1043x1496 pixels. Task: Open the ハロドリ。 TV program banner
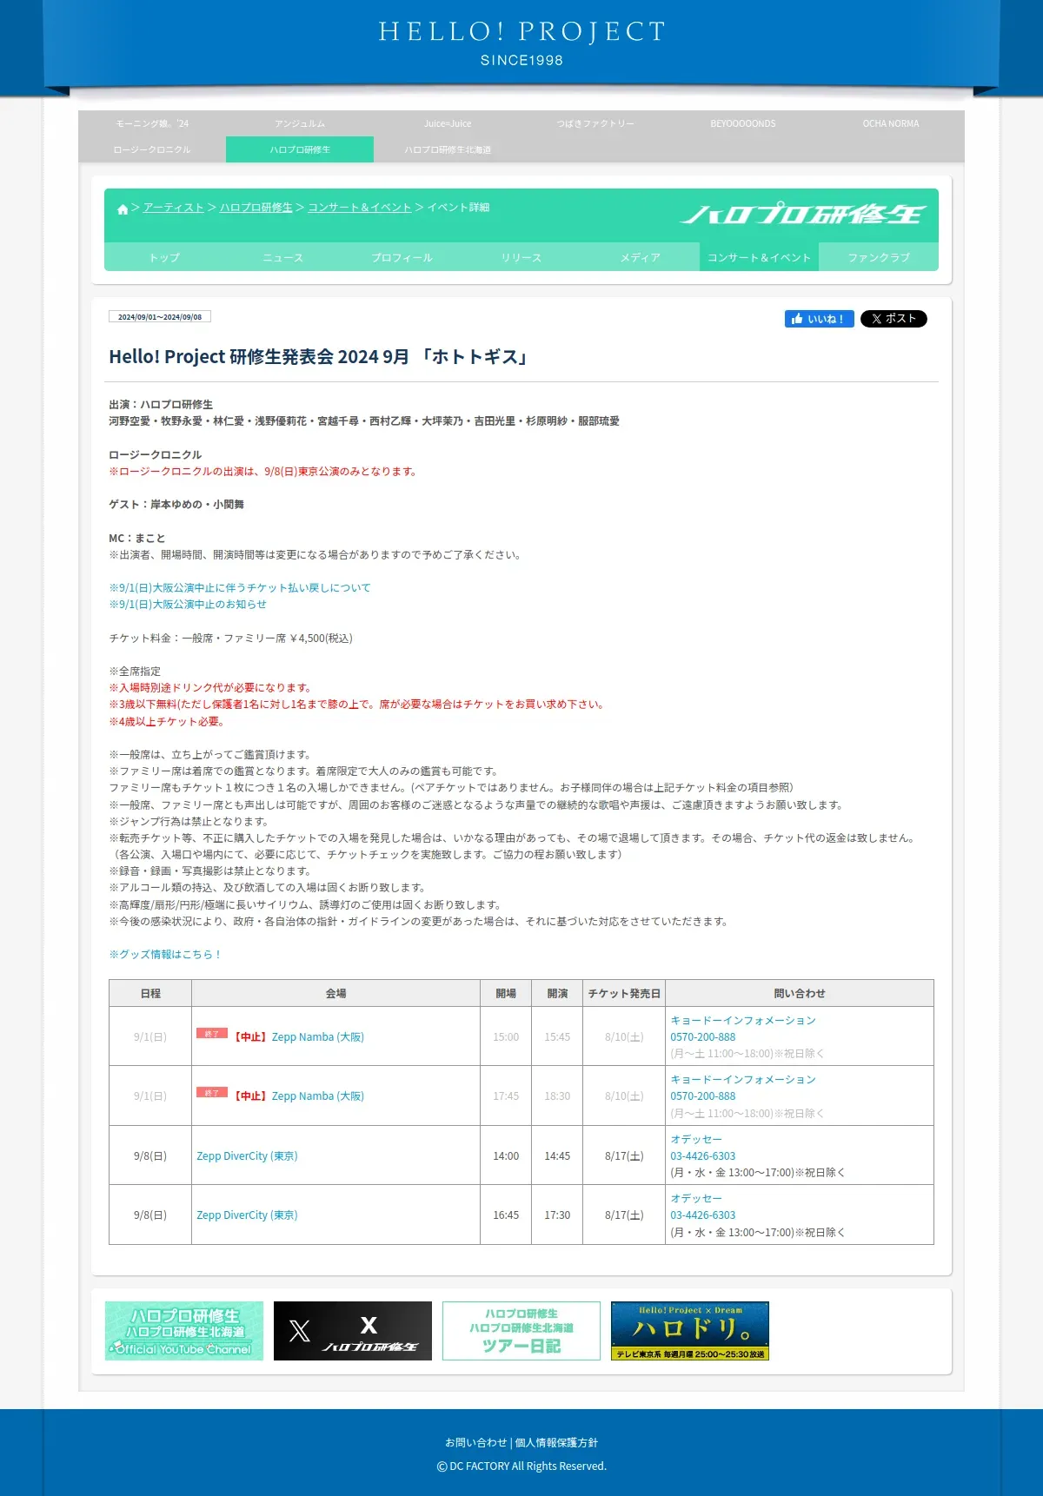690,1331
